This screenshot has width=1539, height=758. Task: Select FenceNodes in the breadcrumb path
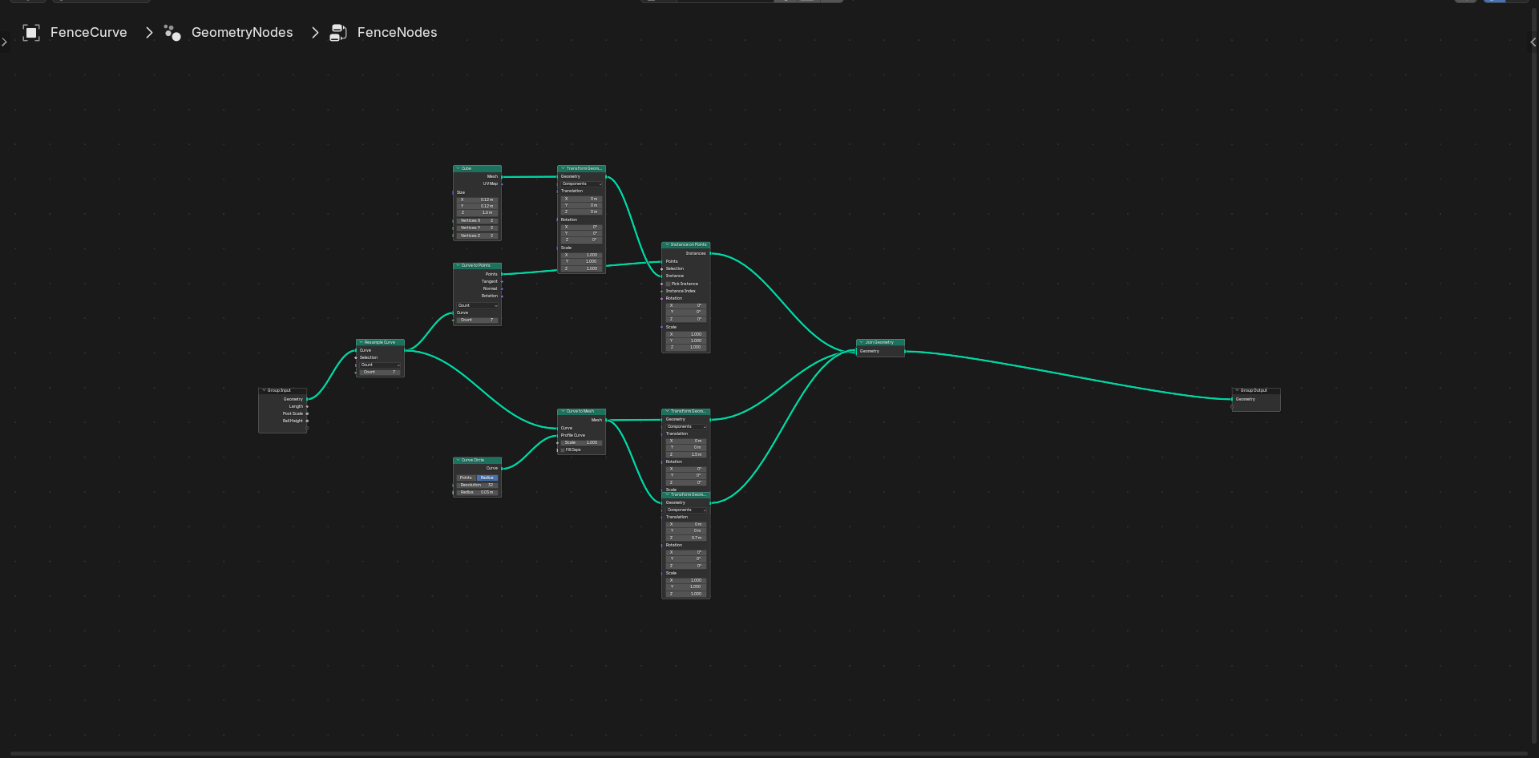[397, 32]
